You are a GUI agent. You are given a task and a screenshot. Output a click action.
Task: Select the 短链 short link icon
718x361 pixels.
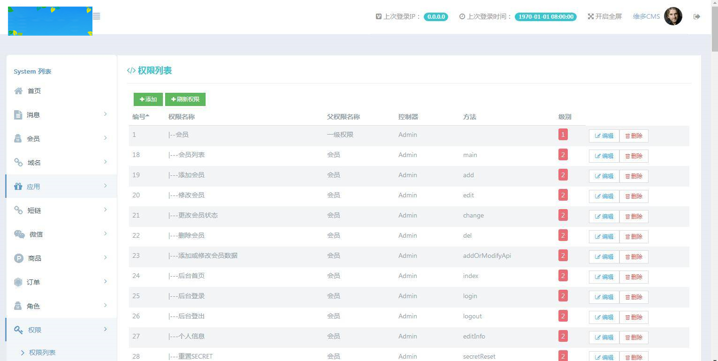click(x=18, y=210)
